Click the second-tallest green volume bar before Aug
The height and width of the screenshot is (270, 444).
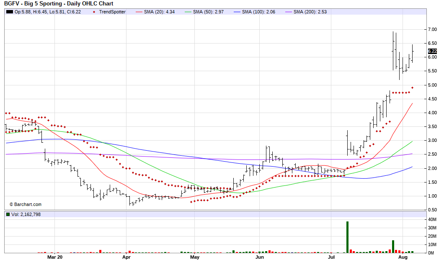(393, 247)
